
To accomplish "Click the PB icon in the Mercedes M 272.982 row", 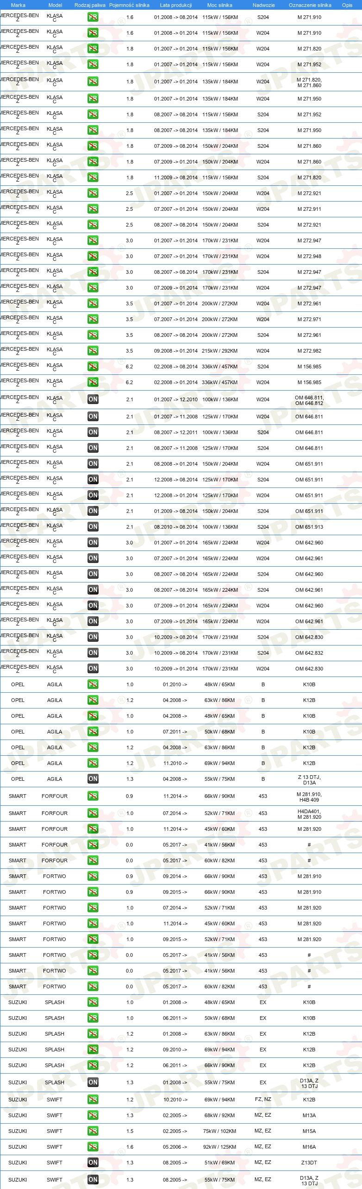I will 93,351.
